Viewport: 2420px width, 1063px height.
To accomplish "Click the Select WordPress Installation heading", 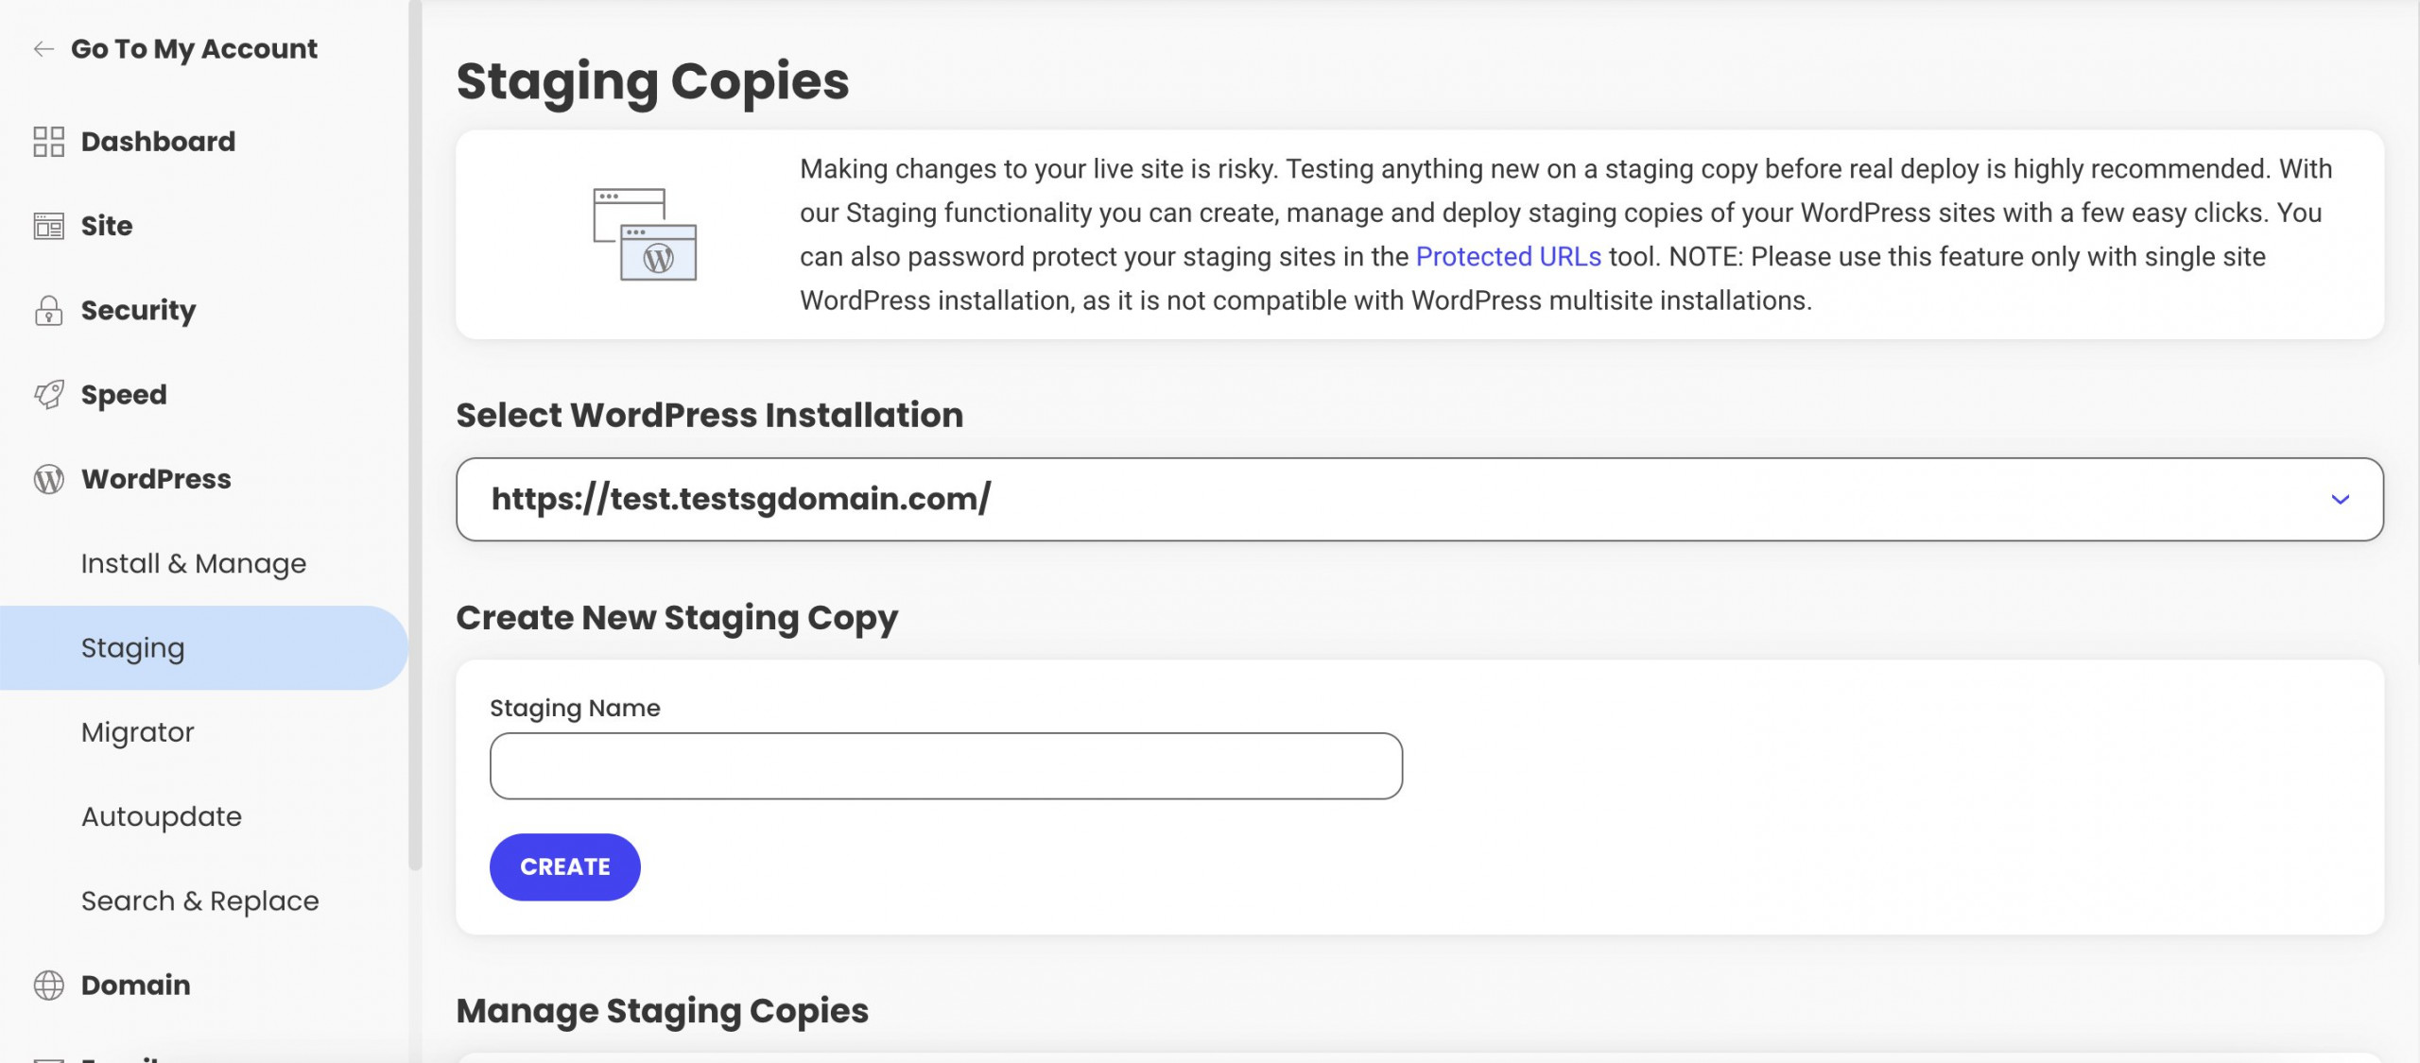I will click(709, 415).
